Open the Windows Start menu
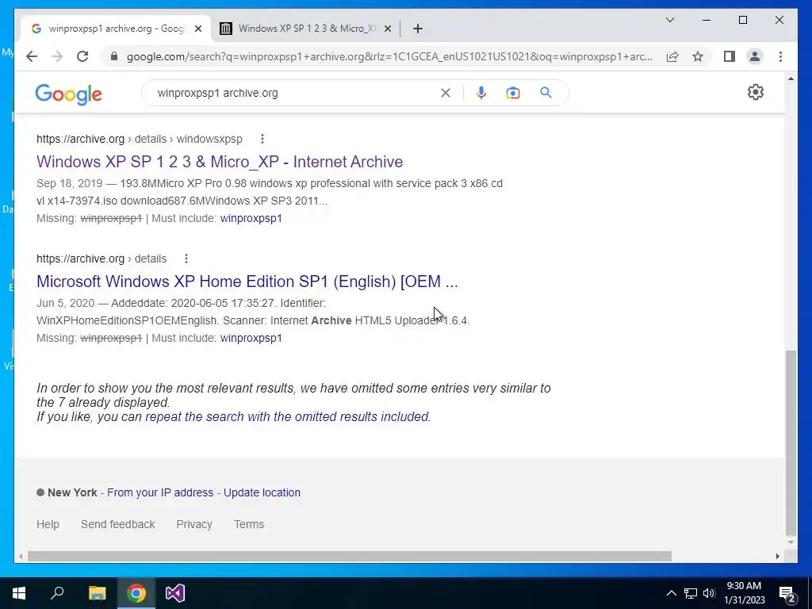The height and width of the screenshot is (609, 812). tap(19, 593)
